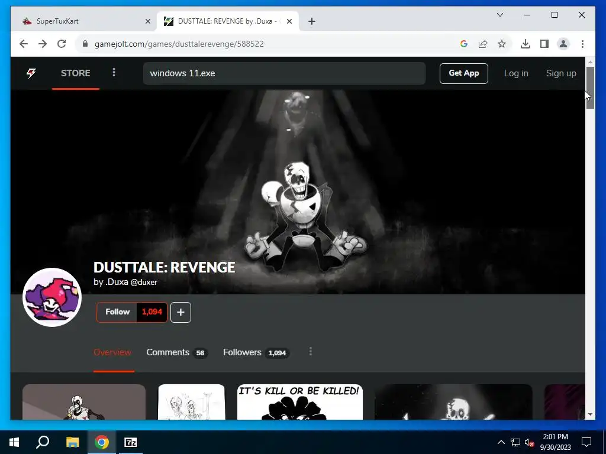Image resolution: width=606 pixels, height=454 pixels.
Task: Click the Google icon in the address bar
Action: [464, 44]
